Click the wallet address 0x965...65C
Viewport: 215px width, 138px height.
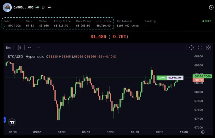pyautogui.click(x=23, y=7)
